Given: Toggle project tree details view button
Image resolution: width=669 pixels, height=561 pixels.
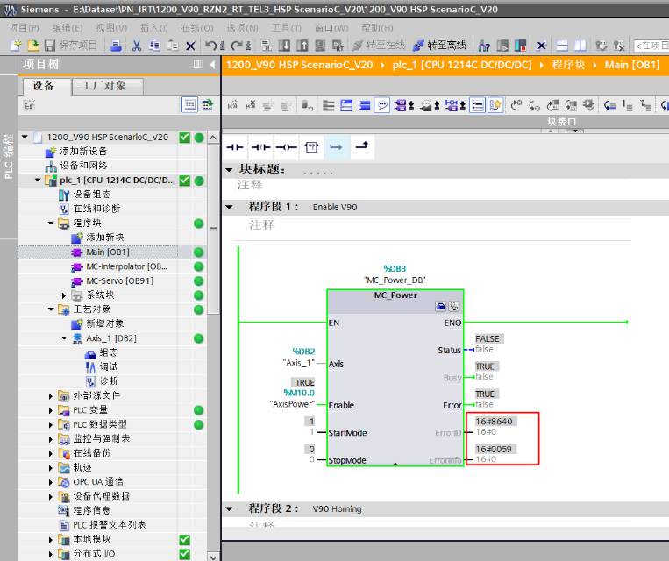Looking at the screenshot, I should coord(189,104).
